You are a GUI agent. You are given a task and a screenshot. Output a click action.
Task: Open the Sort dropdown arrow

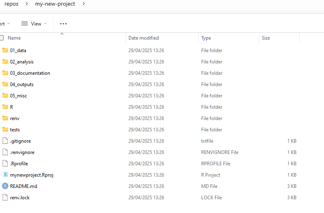point(8,24)
